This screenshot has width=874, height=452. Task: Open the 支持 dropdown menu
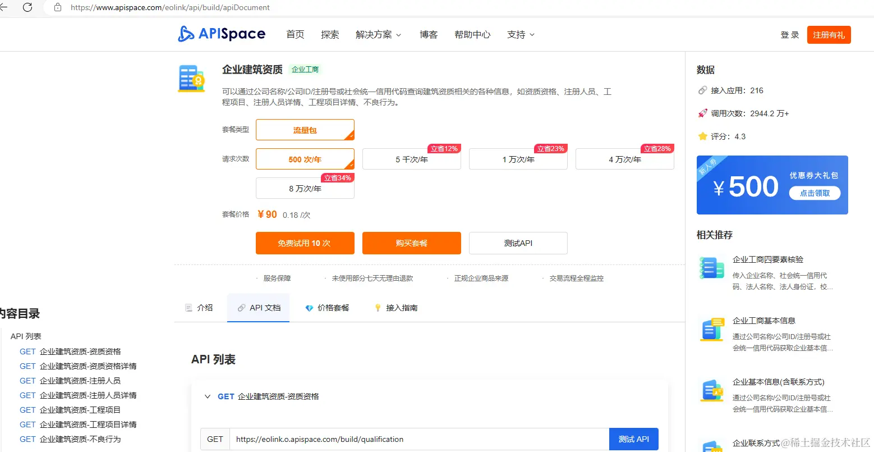coord(521,35)
